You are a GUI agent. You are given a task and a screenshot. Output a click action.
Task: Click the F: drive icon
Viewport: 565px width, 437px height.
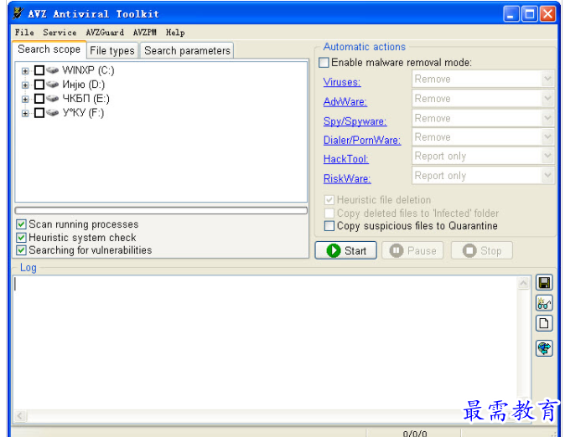[x=53, y=113]
